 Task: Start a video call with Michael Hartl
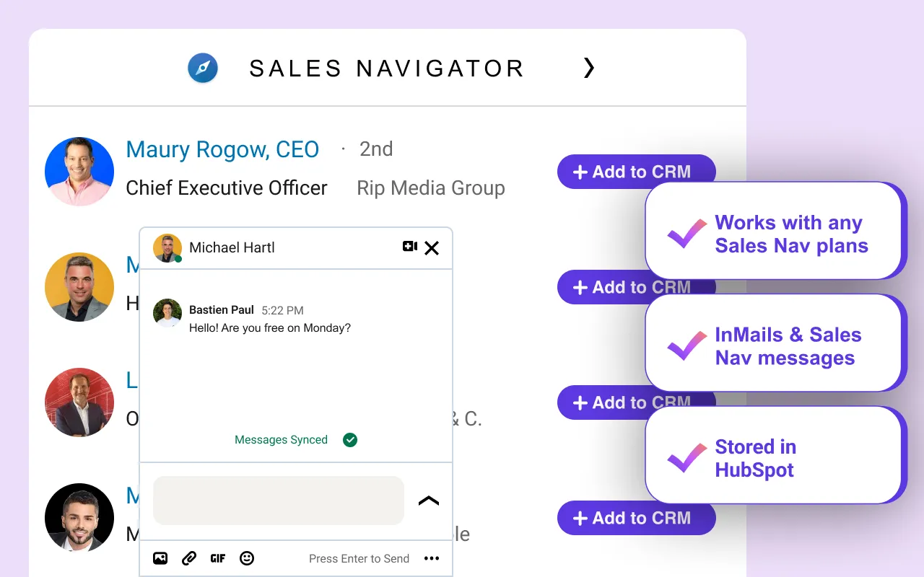[x=409, y=247]
